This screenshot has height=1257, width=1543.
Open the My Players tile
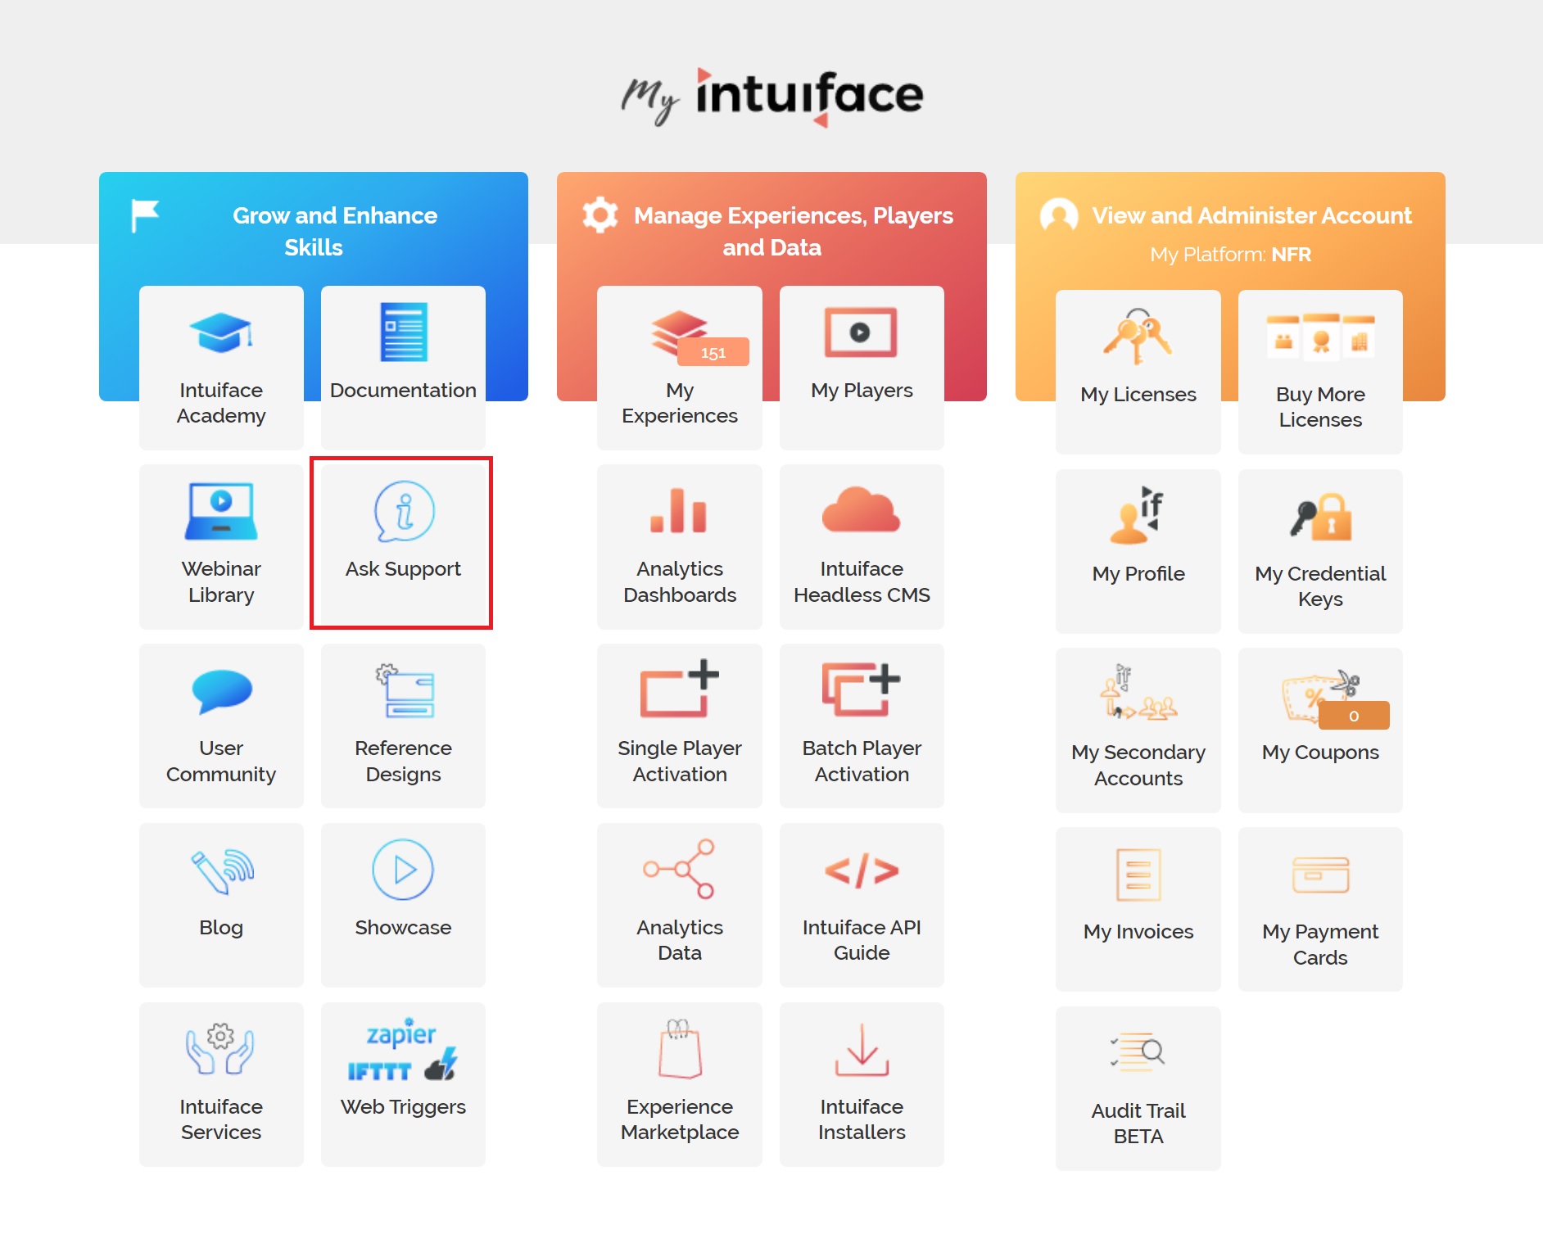[862, 367]
